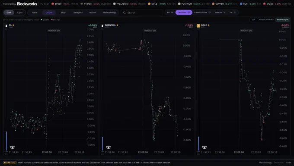Screen dimensions: 294x166
Task: Click the EUR ticker flag icon
Action: (241, 4)
